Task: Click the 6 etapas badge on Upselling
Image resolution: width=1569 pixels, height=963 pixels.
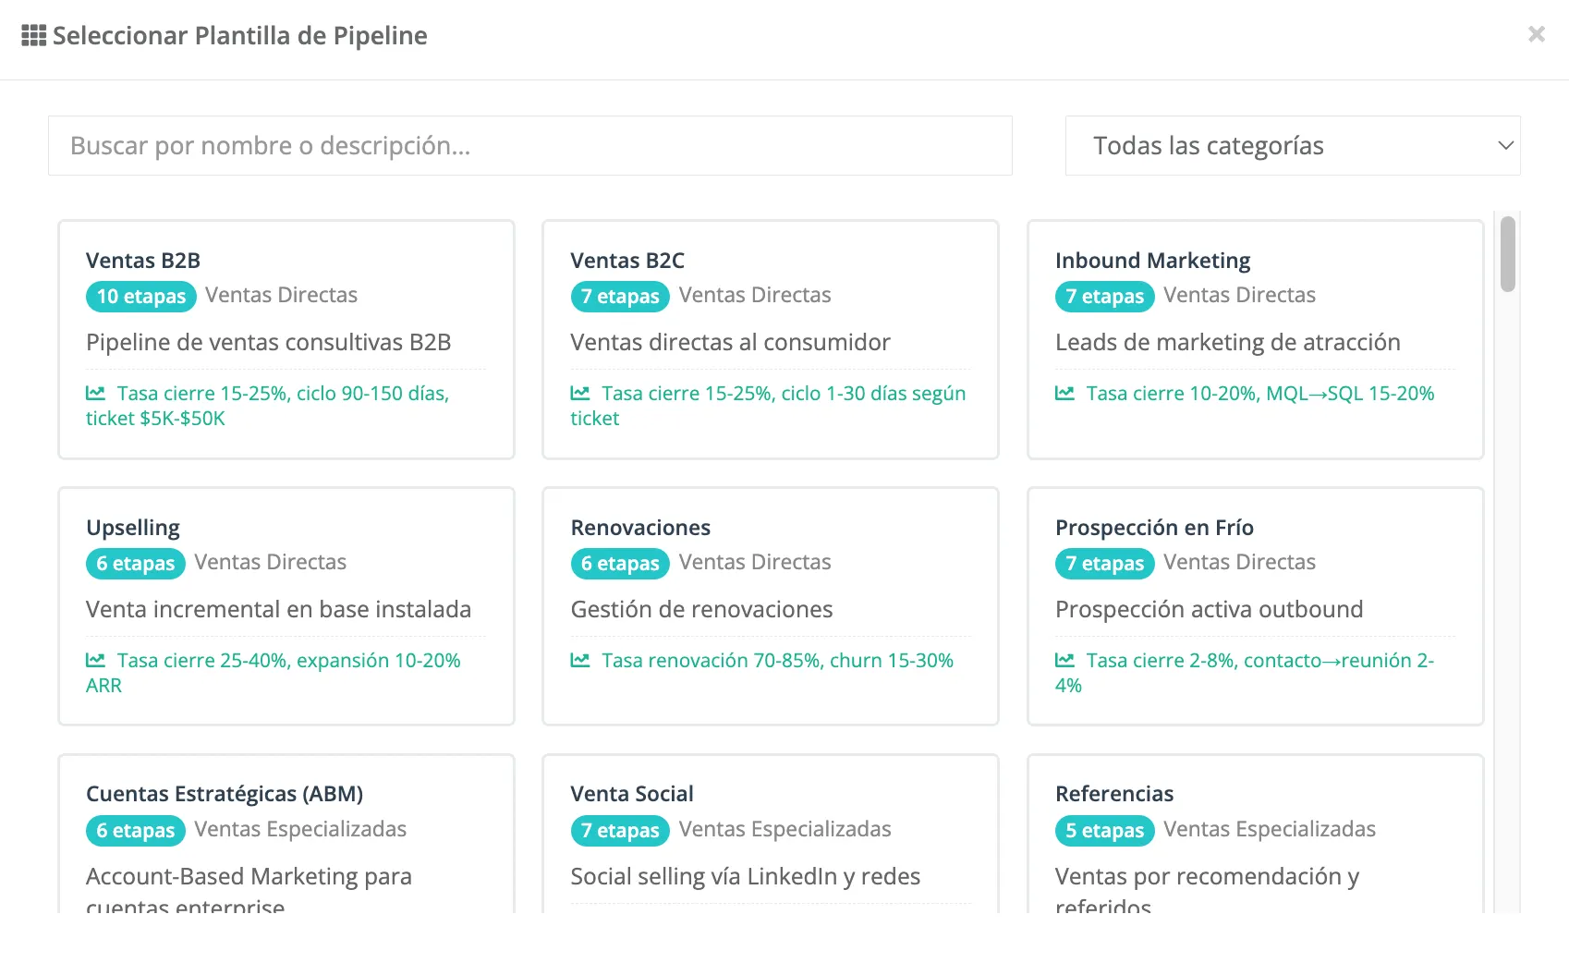Action: click(136, 564)
